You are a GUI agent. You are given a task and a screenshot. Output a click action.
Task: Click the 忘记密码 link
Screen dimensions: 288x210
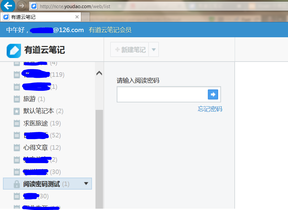[210, 109]
